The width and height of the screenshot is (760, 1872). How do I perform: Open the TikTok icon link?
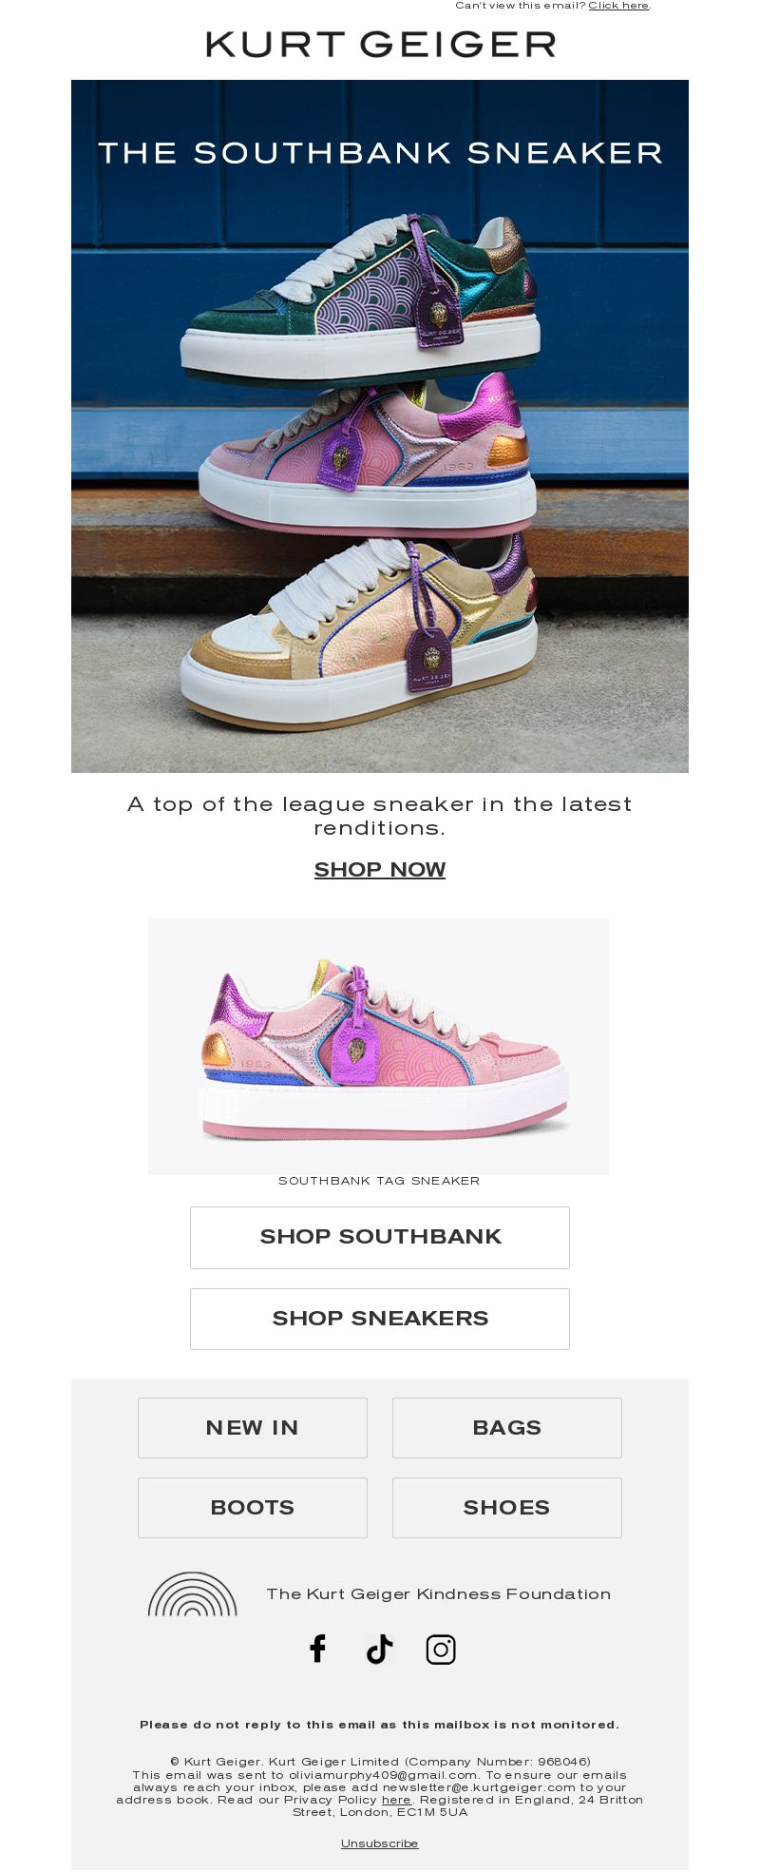click(x=379, y=1649)
